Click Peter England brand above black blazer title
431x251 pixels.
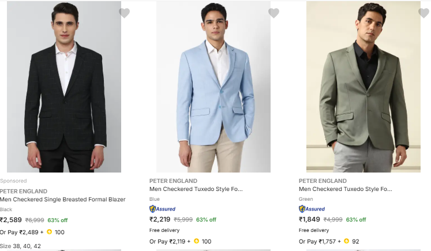point(24,191)
